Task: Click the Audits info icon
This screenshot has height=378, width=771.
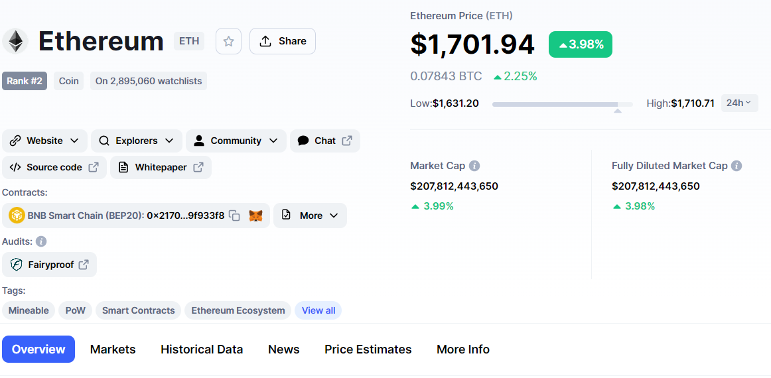Action: (41, 241)
